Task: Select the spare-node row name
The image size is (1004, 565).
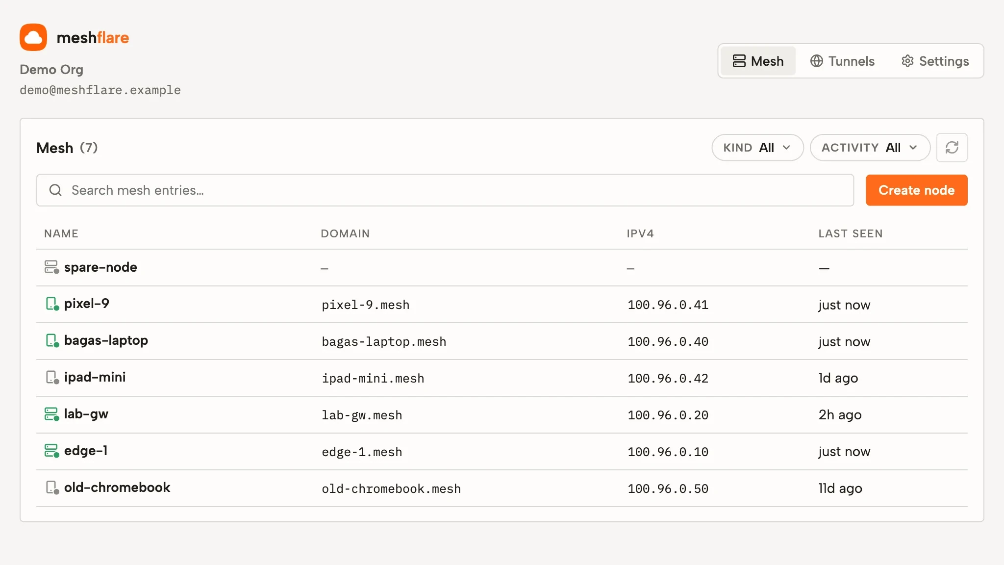Action: 100,267
